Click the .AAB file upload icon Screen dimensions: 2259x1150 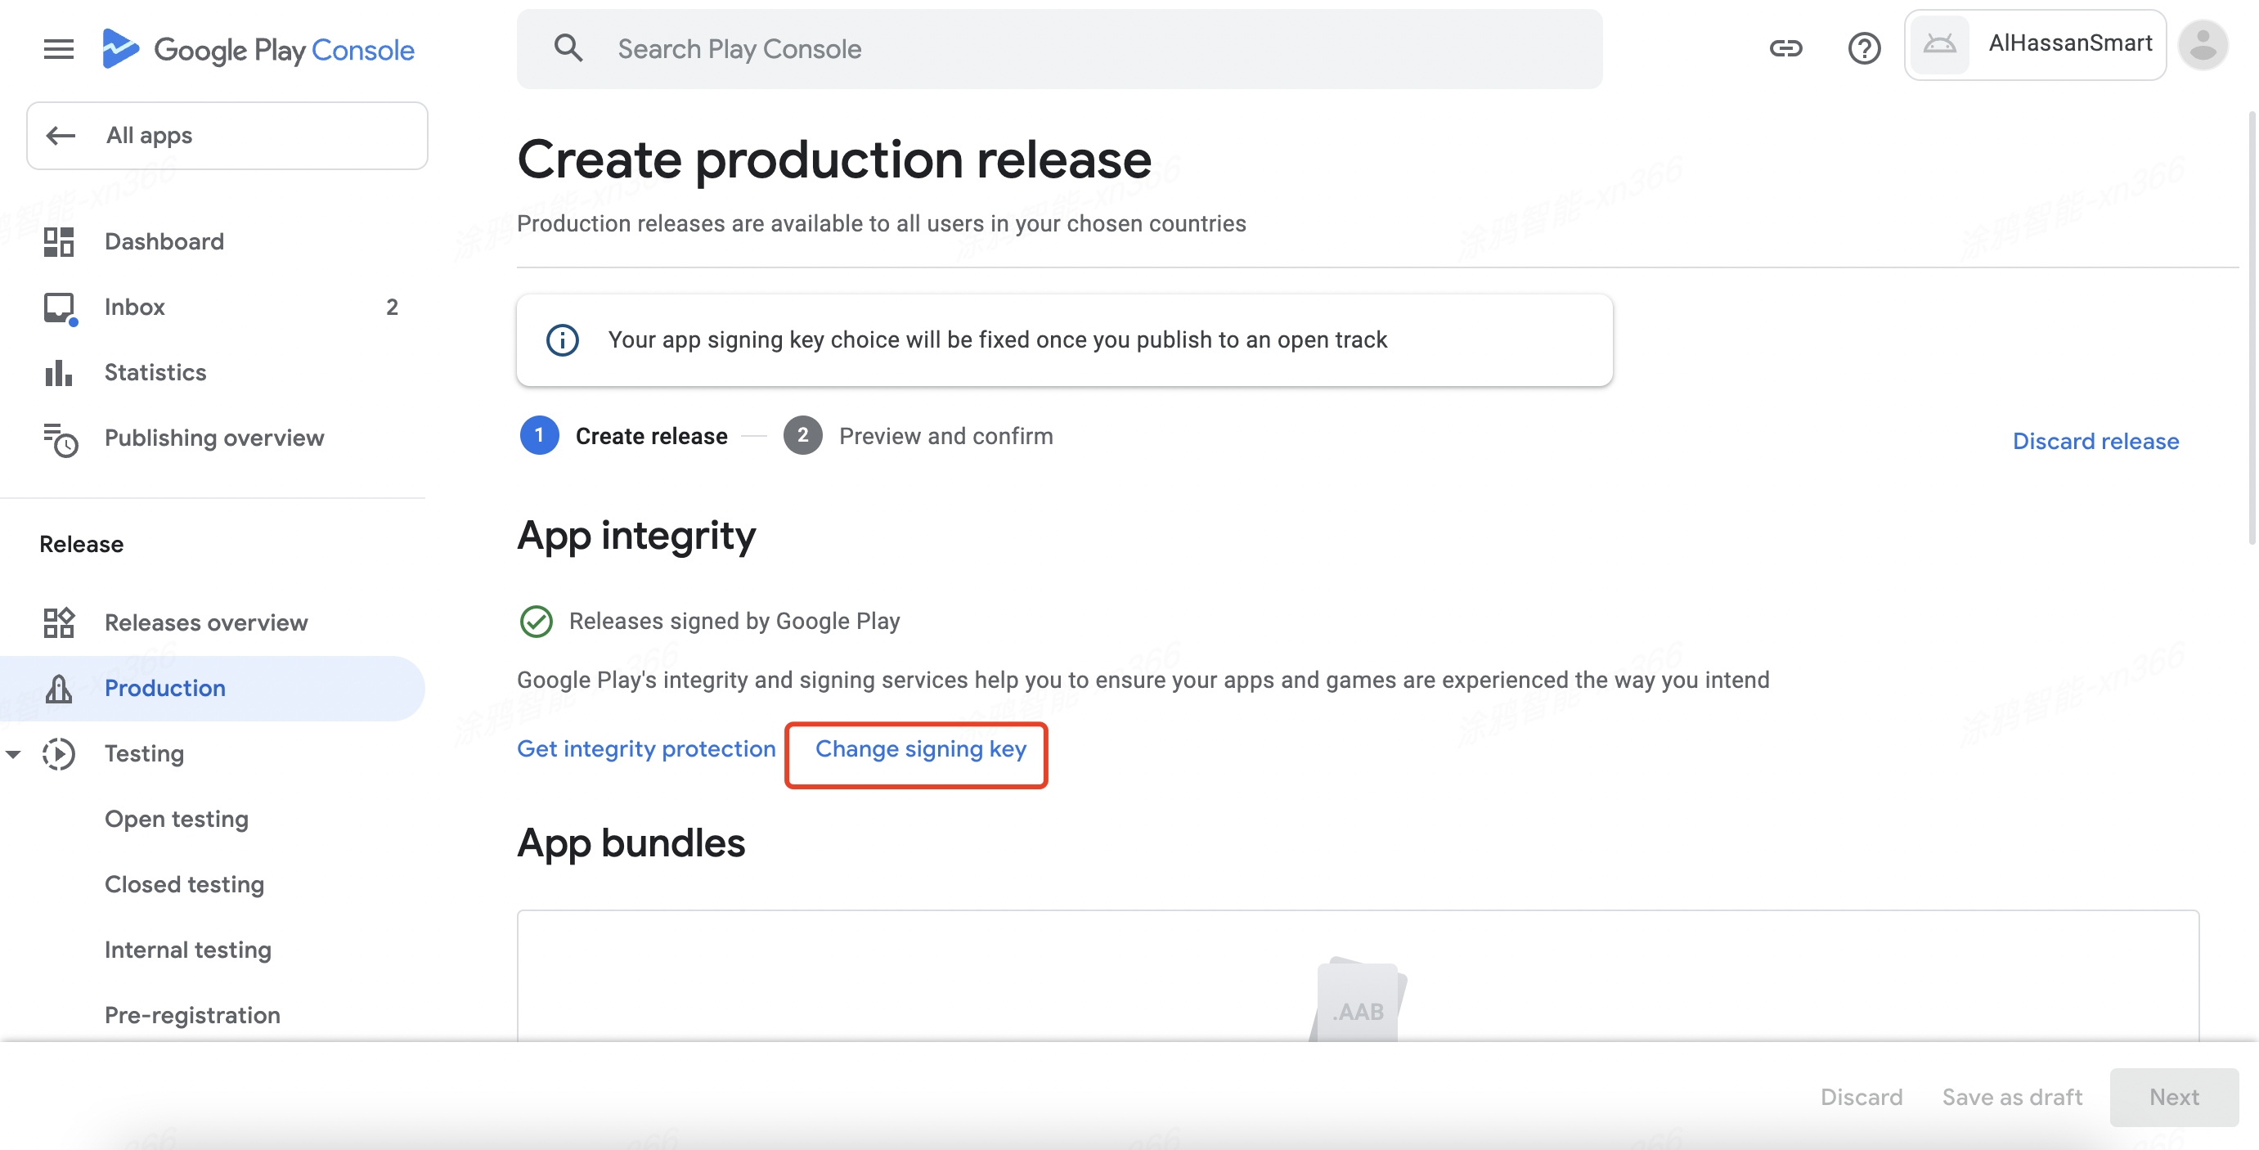(x=1358, y=1000)
